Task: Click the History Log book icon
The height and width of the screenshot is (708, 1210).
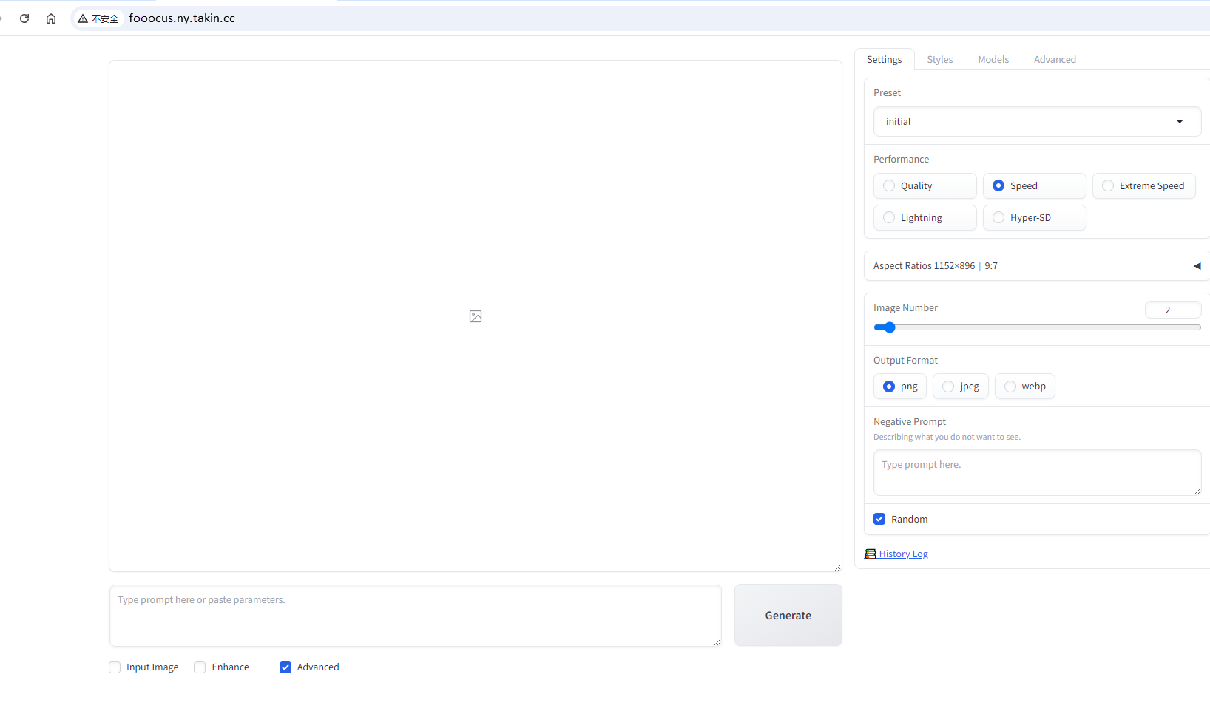Action: (x=871, y=554)
